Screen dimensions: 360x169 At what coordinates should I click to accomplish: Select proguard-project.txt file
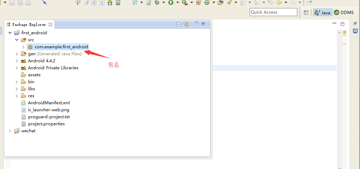click(49, 117)
